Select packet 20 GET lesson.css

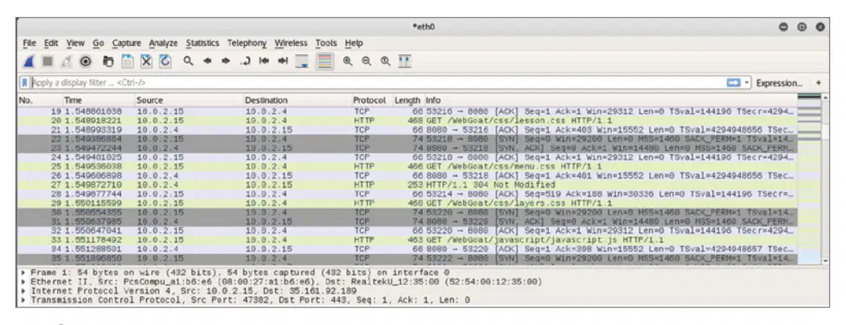click(x=408, y=121)
